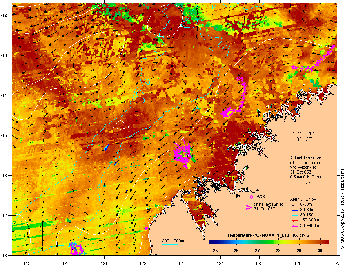Click the '80-150m' depth label

[x=308, y=215]
